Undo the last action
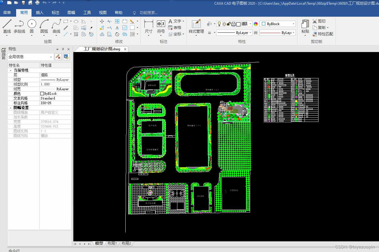This screenshot has height=252, width=379. [x=44, y=3]
